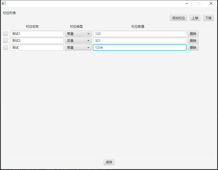Open the 常量 dropdown in the third row
The height and width of the screenshot is (170, 218).
pyautogui.click(x=78, y=48)
